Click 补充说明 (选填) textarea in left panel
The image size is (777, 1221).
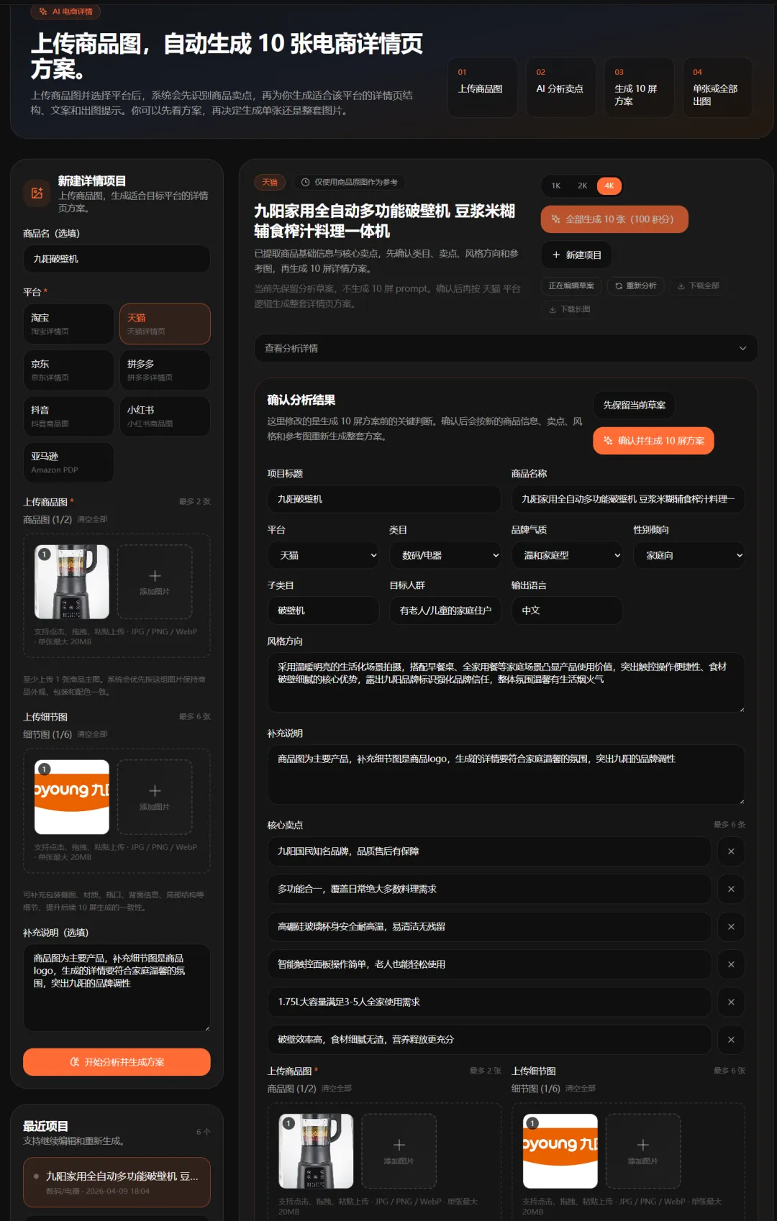click(x=117, y=988)
